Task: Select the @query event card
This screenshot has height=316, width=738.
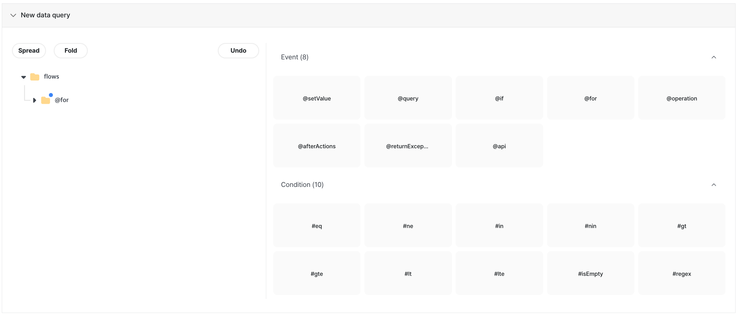Action: pyautogui.click(x=408, y=98)
